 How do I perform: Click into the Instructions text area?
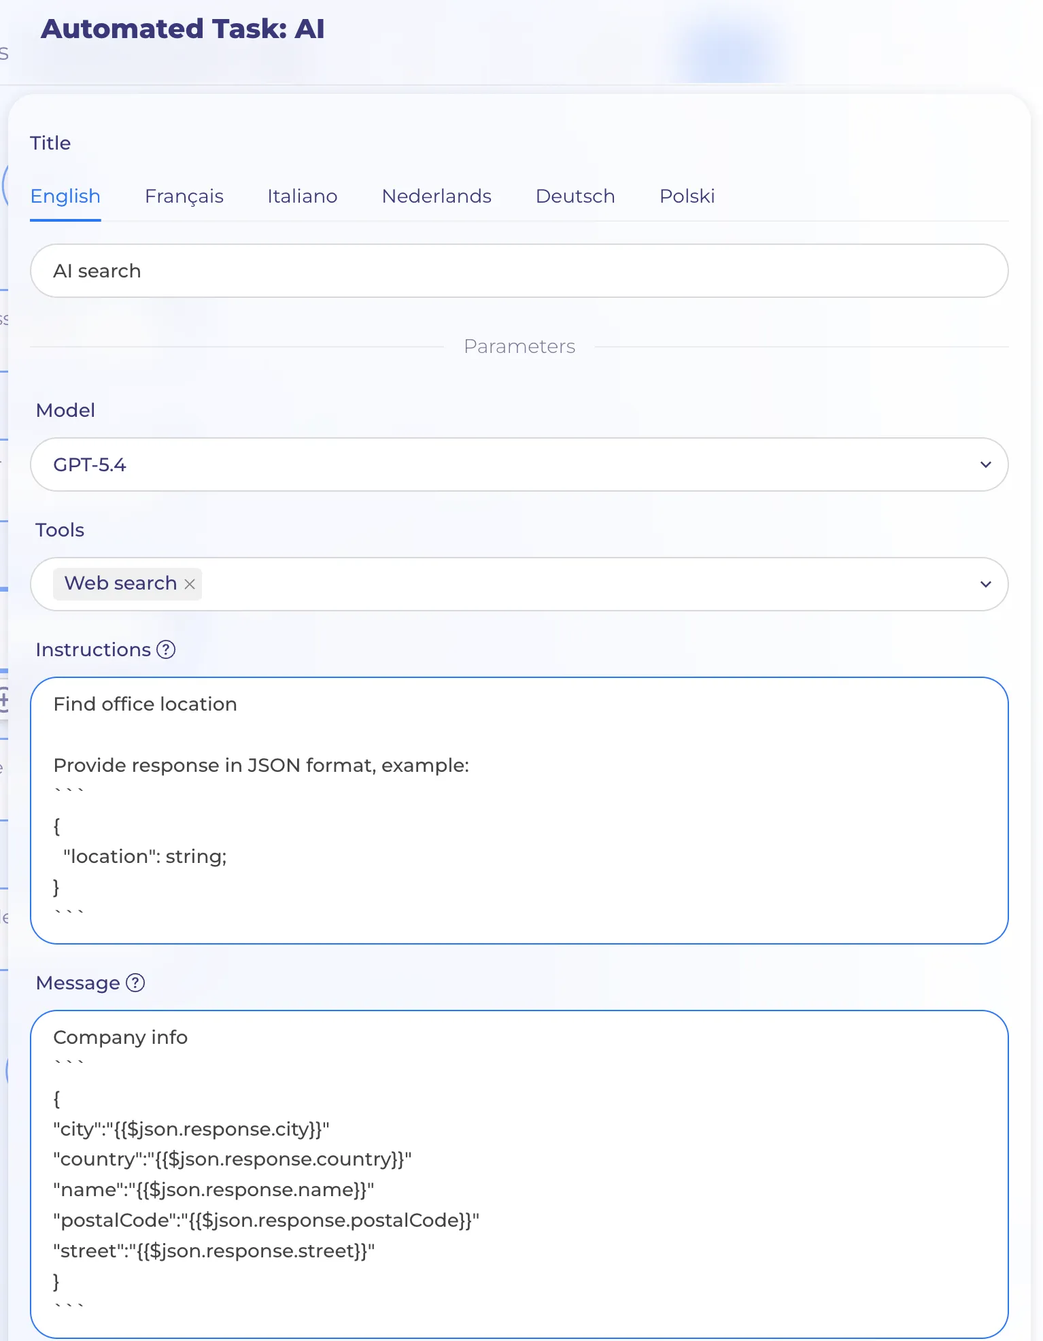[x=519, y=811]
